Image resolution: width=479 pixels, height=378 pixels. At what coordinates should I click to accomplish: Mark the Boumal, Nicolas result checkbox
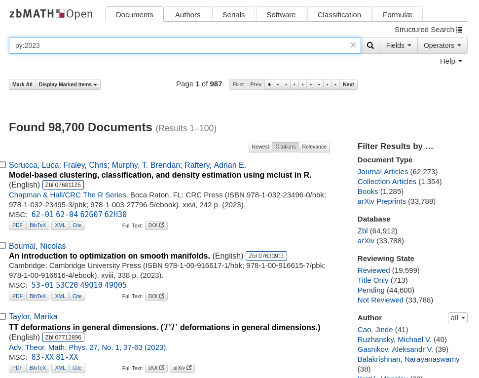2,245
